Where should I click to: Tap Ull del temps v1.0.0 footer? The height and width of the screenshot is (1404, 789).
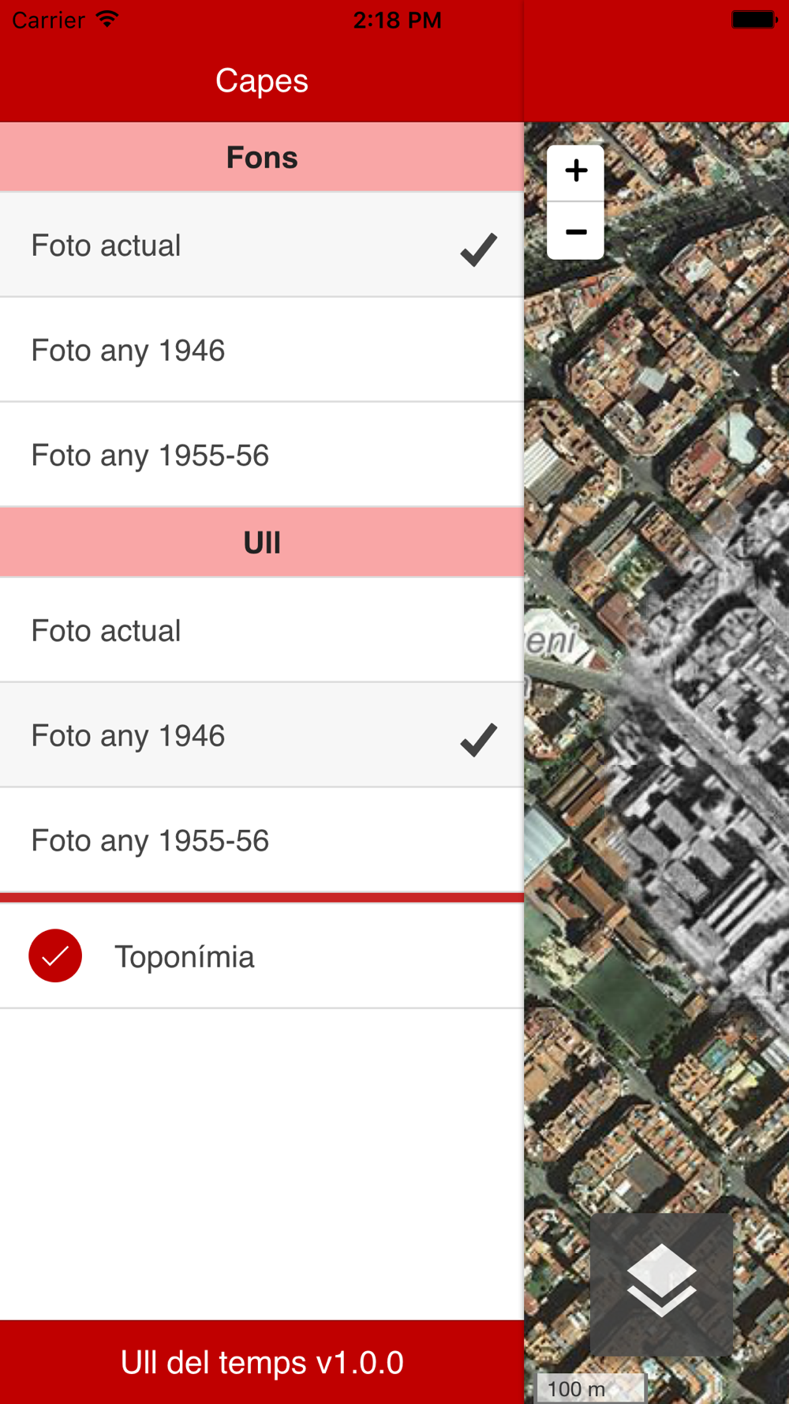(262, 1362)
